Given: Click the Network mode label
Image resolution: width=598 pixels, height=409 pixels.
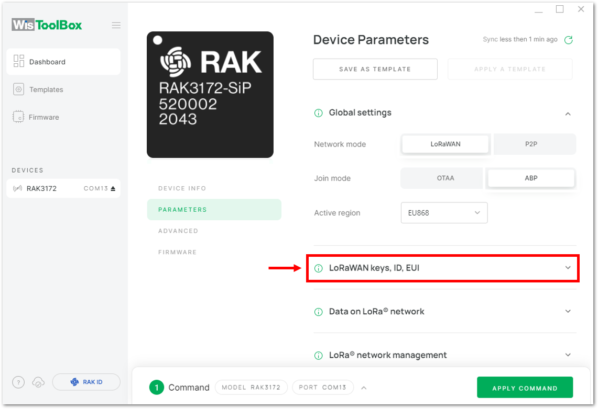Looking at the screenshot, I should (x=340, y=144).
